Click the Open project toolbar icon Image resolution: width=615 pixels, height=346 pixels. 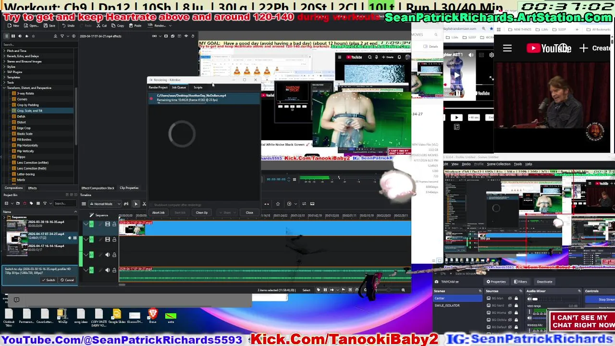click(31, 25)
